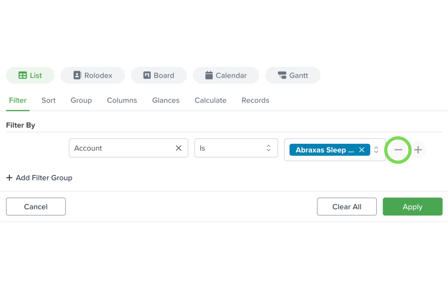Click Add Filter Group link

click(x=39, y=178)
